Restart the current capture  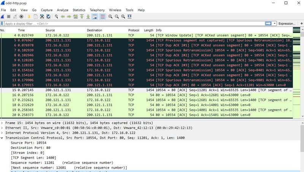pos(15,17)
